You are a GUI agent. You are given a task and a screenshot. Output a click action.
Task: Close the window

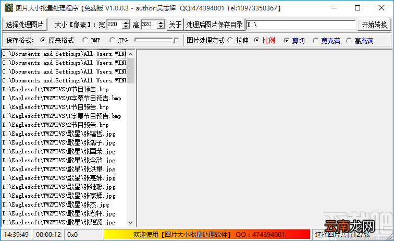point(381,8)
